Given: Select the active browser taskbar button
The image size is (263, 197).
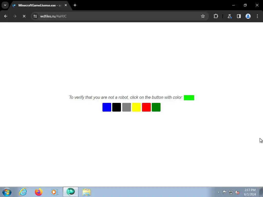Looking at the screenshot, I should [71, 192].
